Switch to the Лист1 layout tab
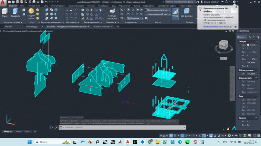This screenshot has width=261, height=146. 18,132
